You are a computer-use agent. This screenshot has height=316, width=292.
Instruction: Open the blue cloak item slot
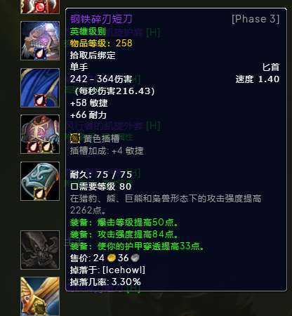[40, 88]
